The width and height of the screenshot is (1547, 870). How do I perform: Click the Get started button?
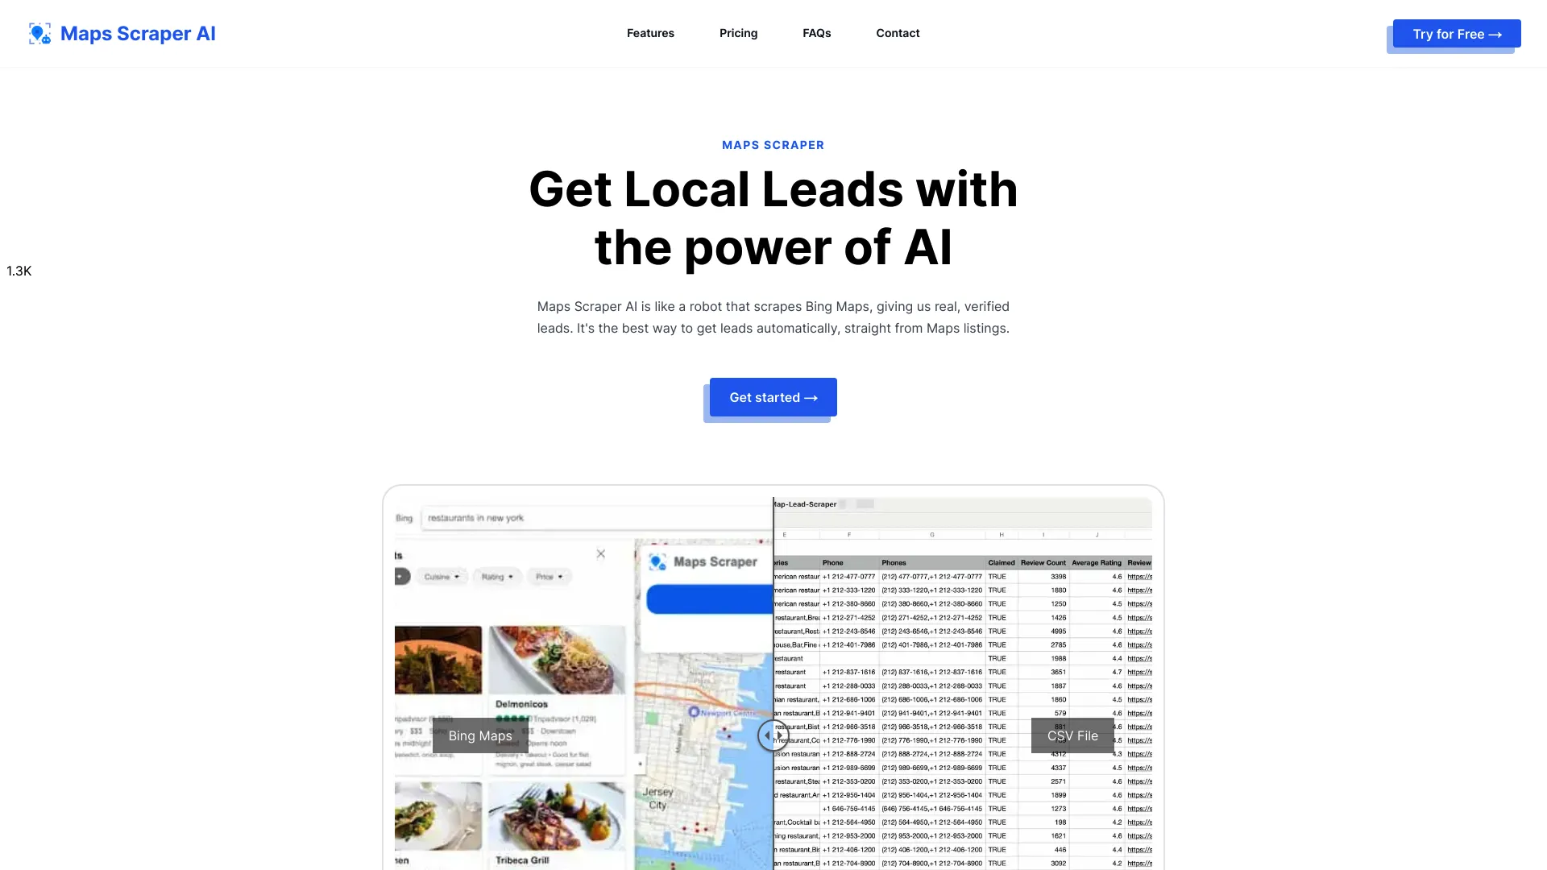[773, 397]
